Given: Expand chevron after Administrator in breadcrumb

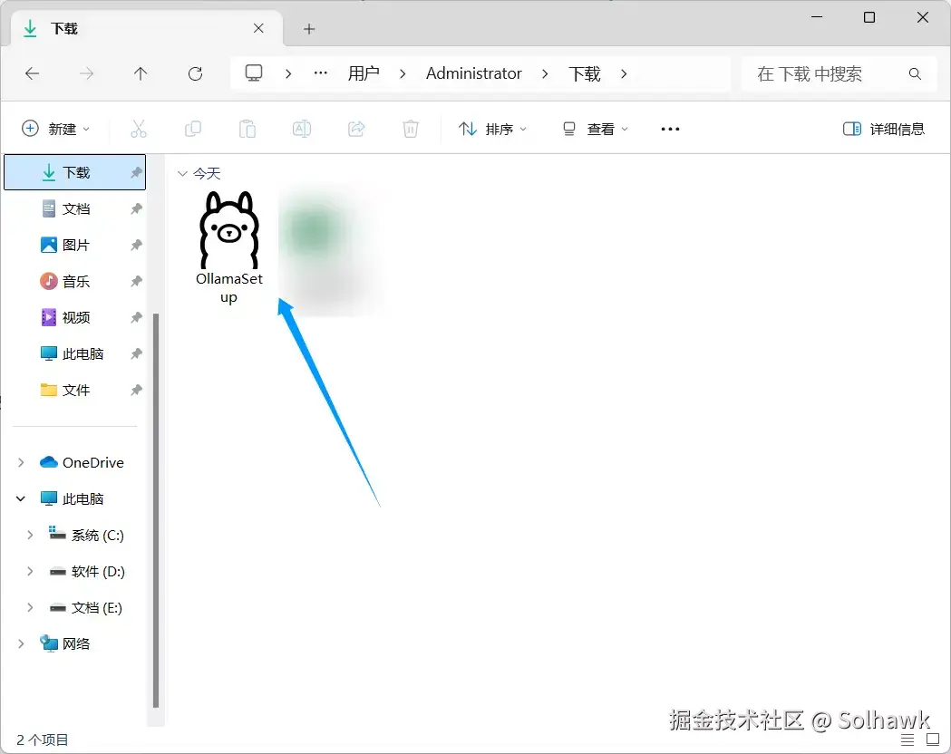Looking at the screenshot, I should [545, 74].
